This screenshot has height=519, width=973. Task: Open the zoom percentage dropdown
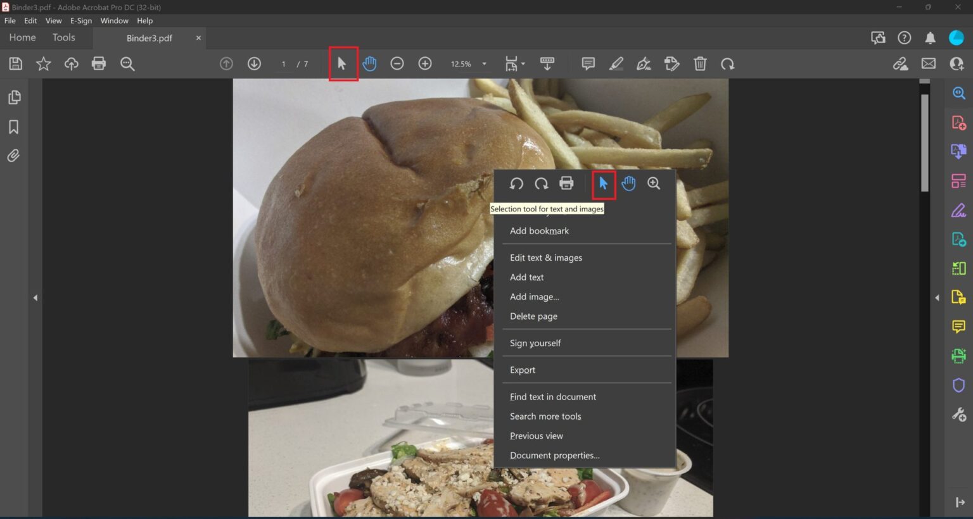[484, 63]
